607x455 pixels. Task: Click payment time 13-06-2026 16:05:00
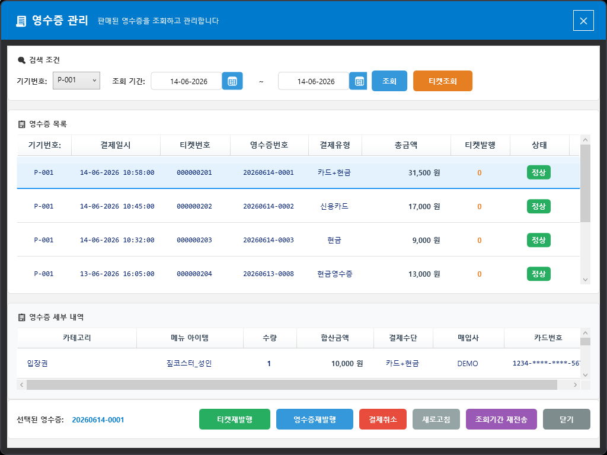pos(117,274)
